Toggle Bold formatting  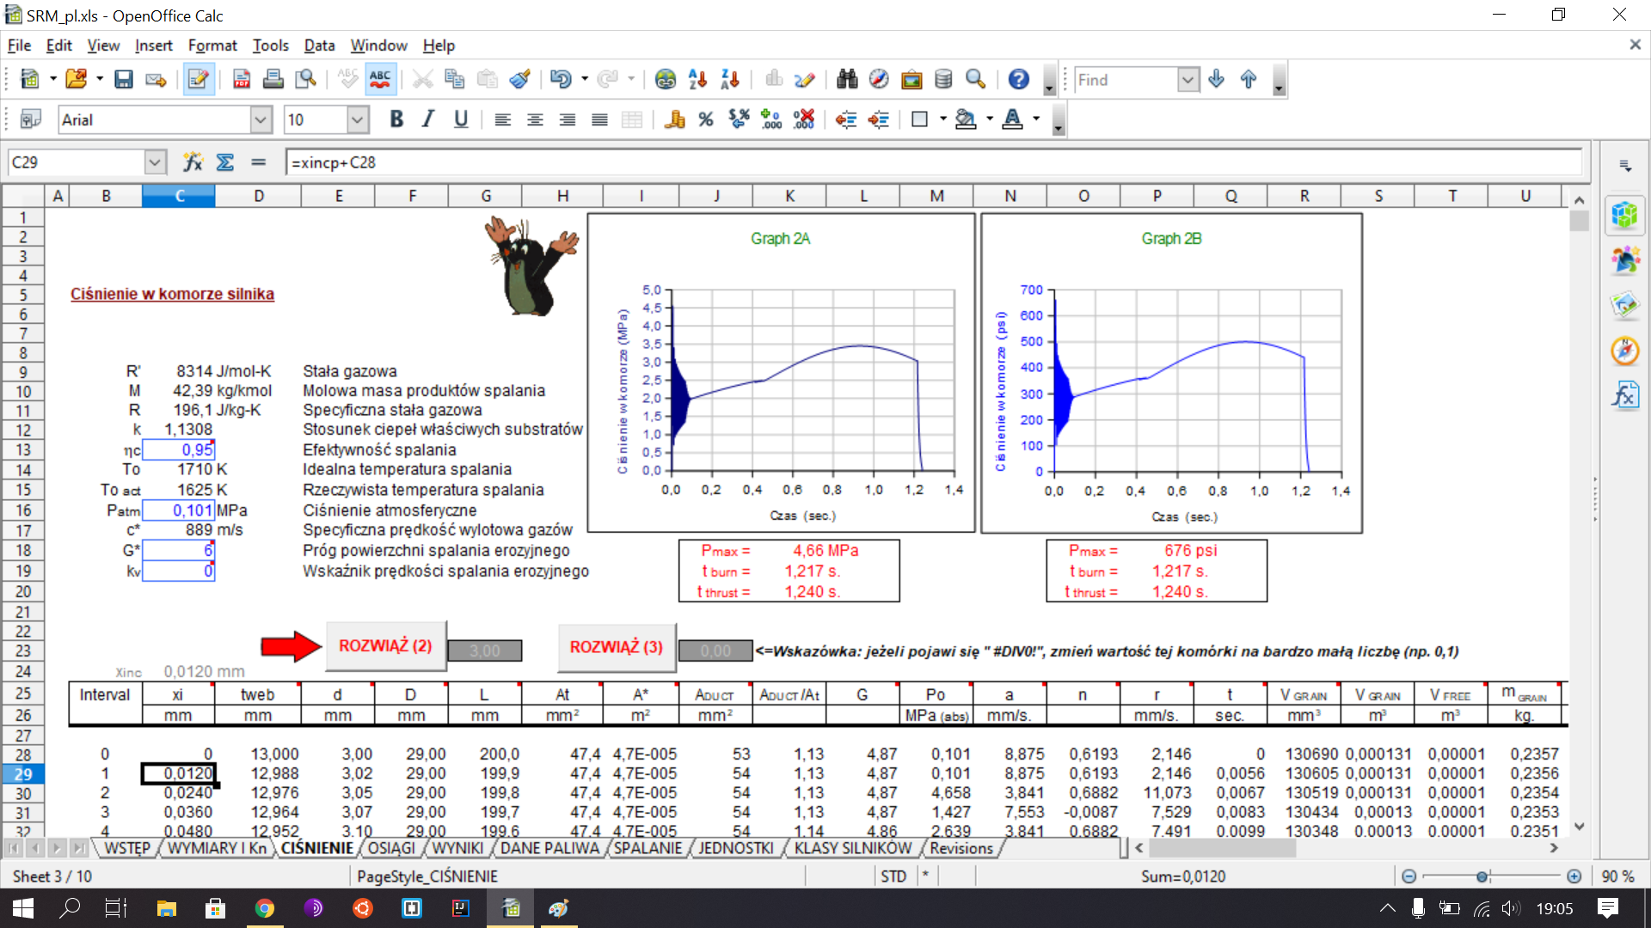(x=396, y=120)
